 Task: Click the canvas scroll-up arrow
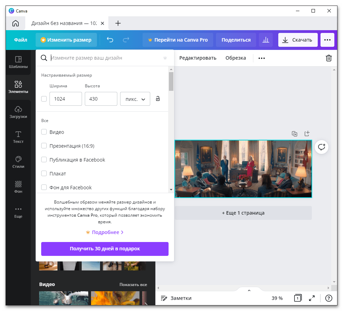click(x=334, y=70)
